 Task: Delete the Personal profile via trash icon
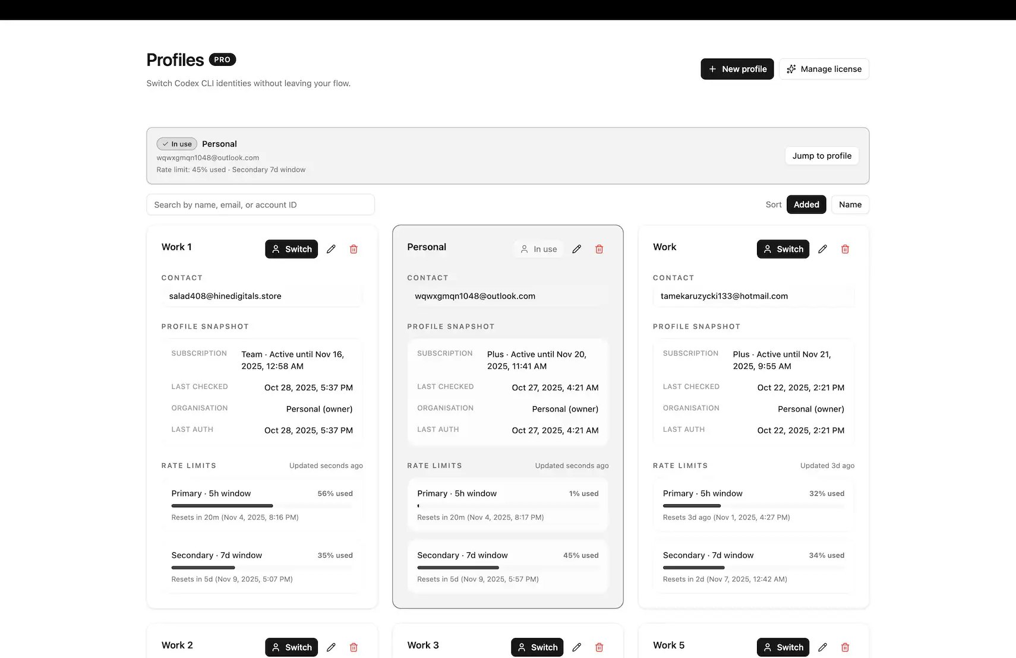599,249
